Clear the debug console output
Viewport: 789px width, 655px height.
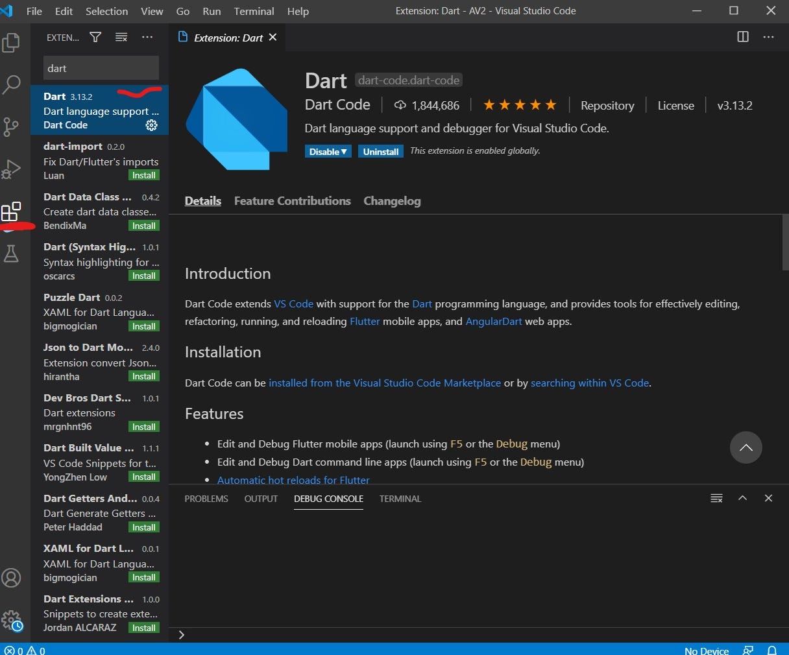[x=716, y=498]
